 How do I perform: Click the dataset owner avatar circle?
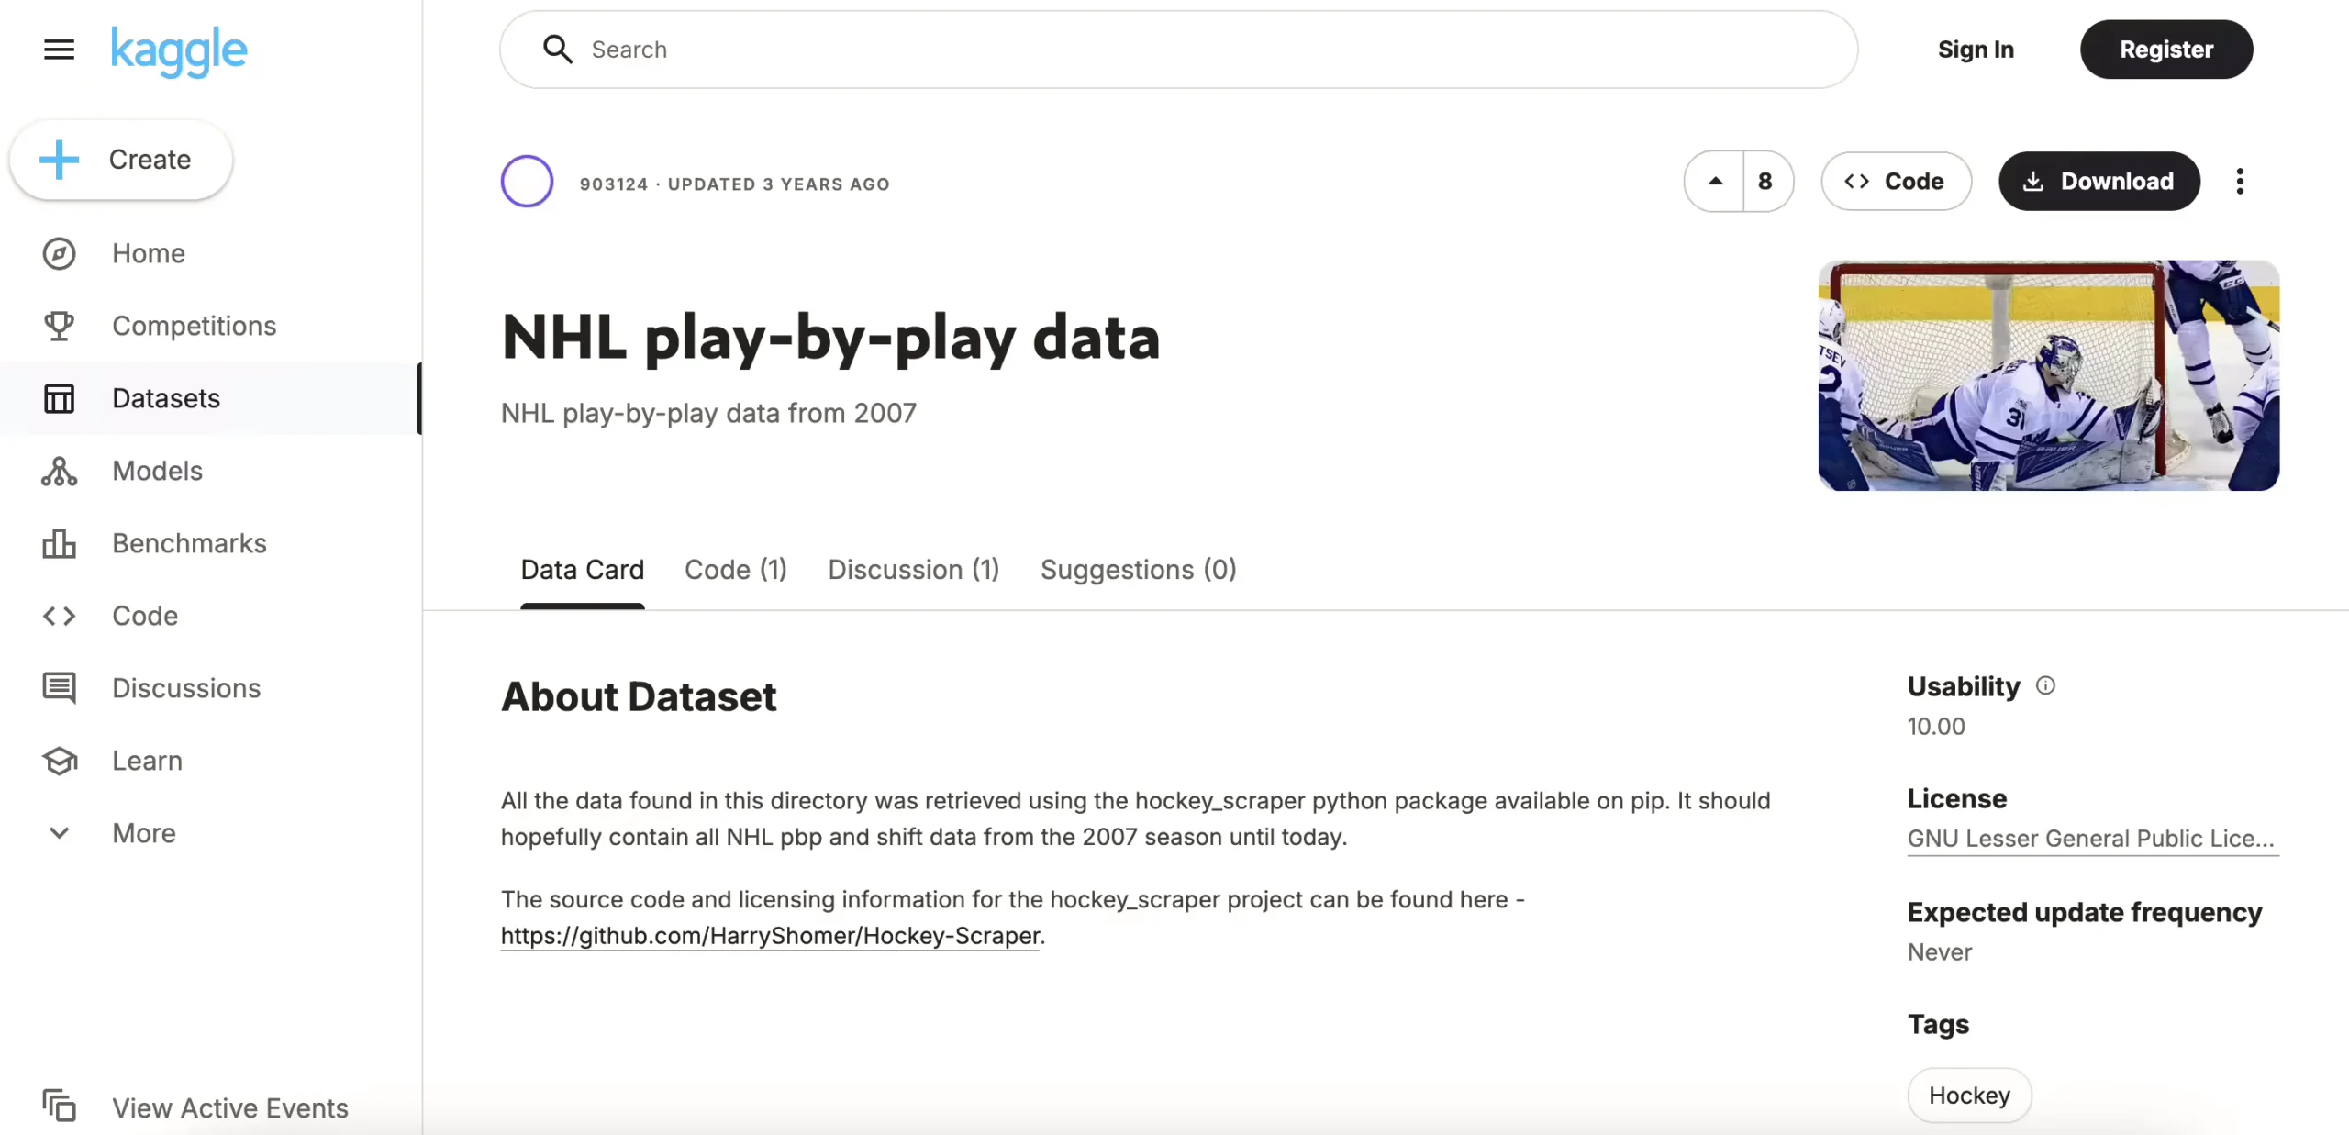click(527, 182)
